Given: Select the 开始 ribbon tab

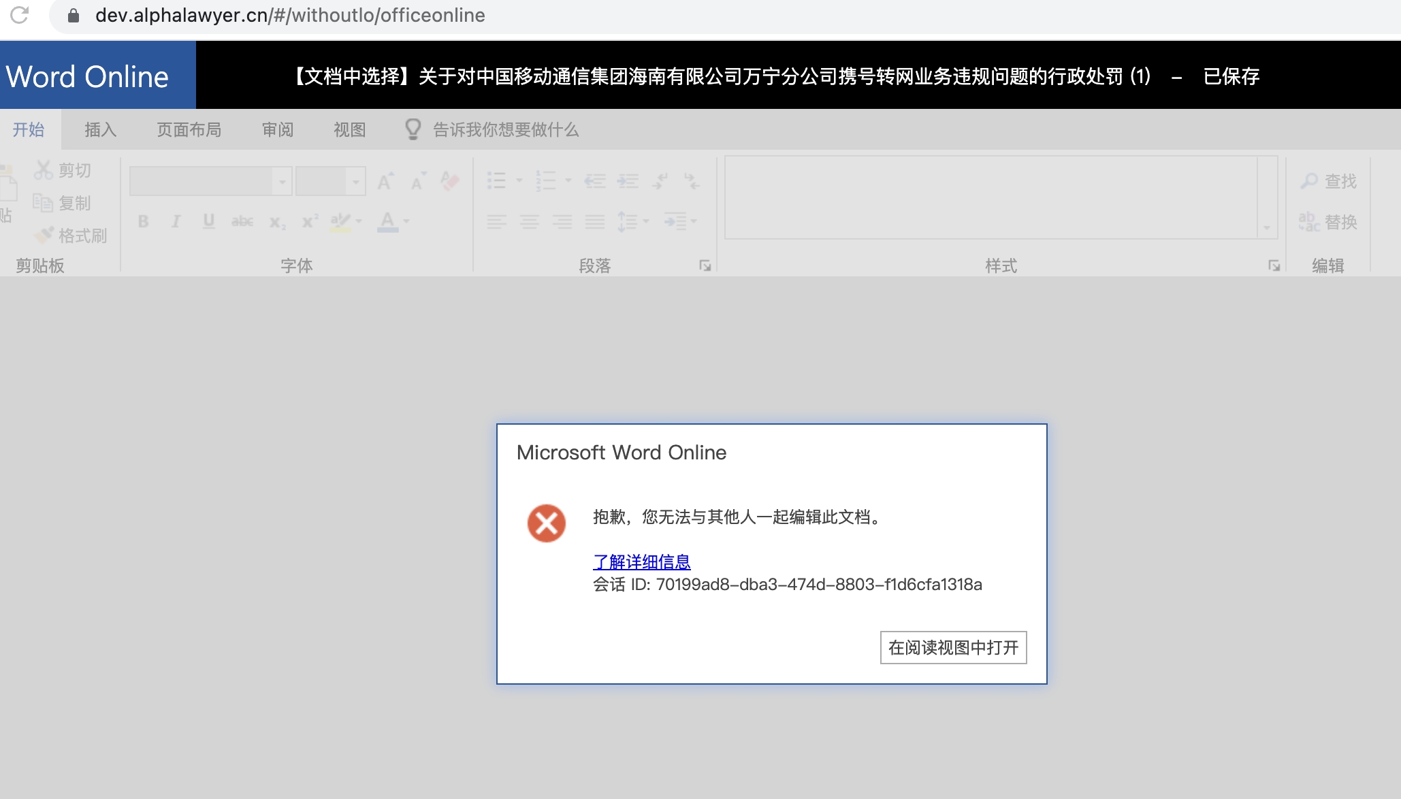Looking at the screenshot, I should [29, 130].
